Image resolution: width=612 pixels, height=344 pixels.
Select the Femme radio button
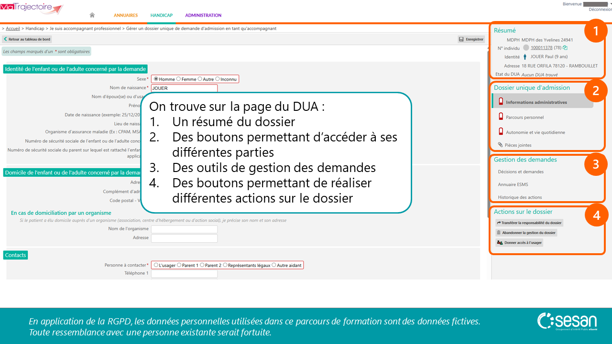[179, 79]
